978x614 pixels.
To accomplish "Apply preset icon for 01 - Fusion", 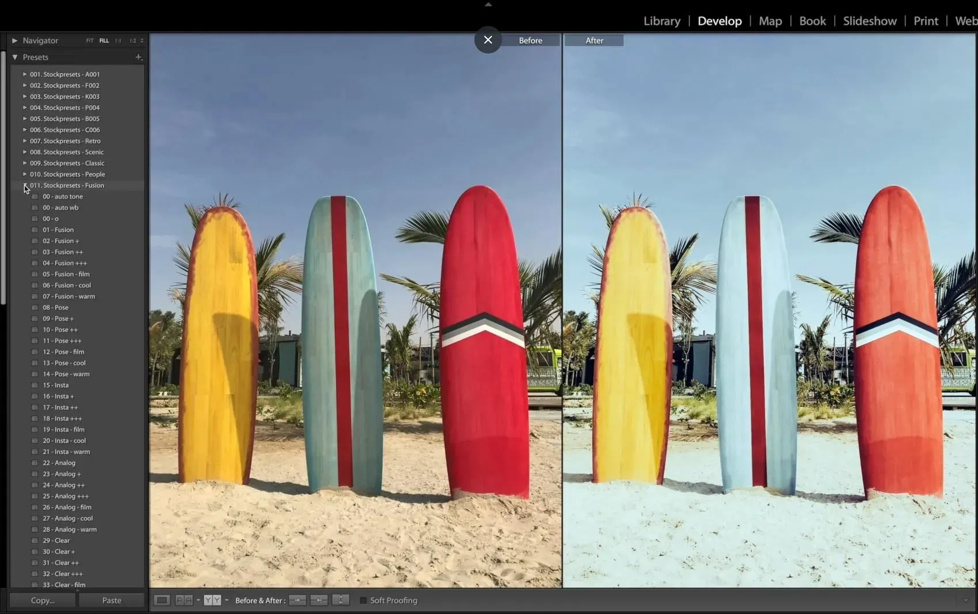I will [35, 230].
